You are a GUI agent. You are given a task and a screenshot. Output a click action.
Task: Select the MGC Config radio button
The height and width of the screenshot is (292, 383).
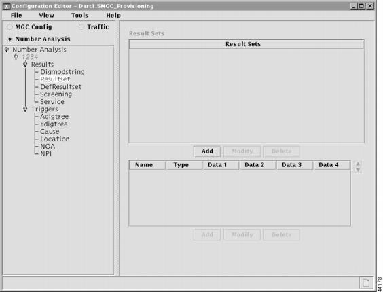coord(10,27)
